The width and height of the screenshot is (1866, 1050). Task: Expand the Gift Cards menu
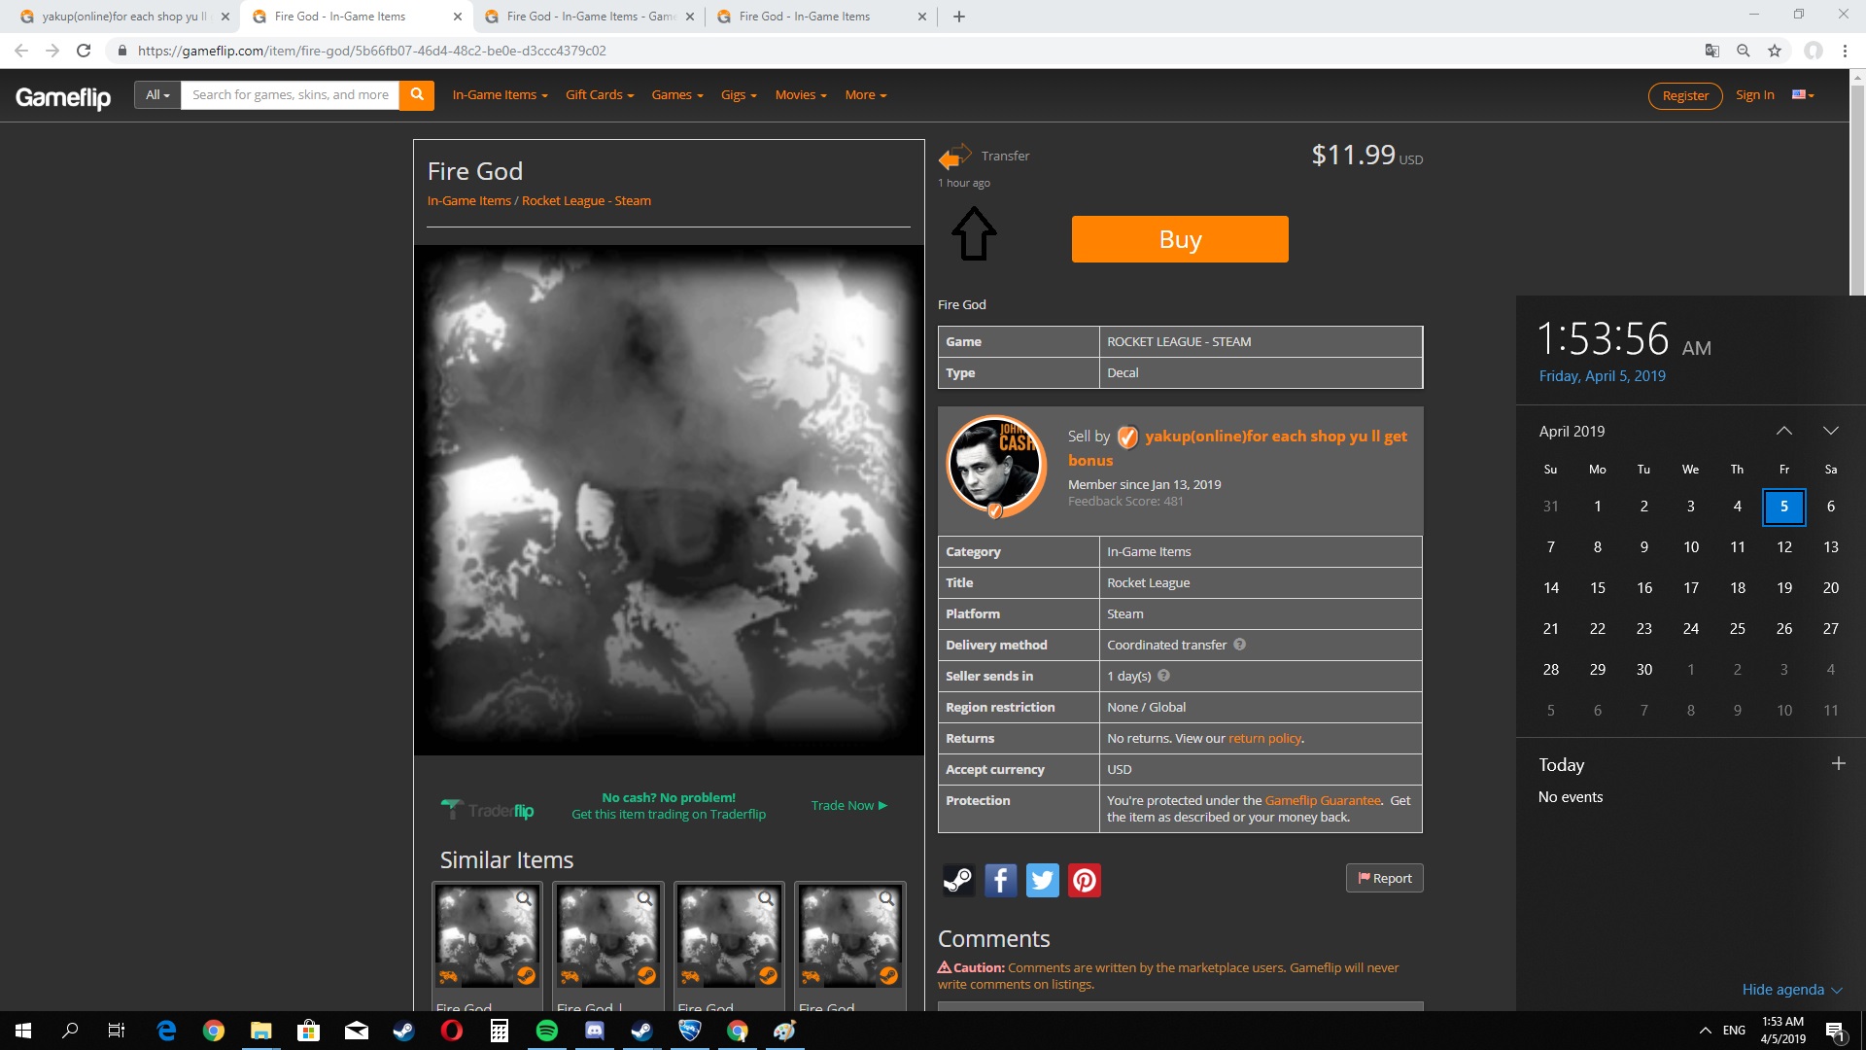pyautogui.click(x=600, y=94)
